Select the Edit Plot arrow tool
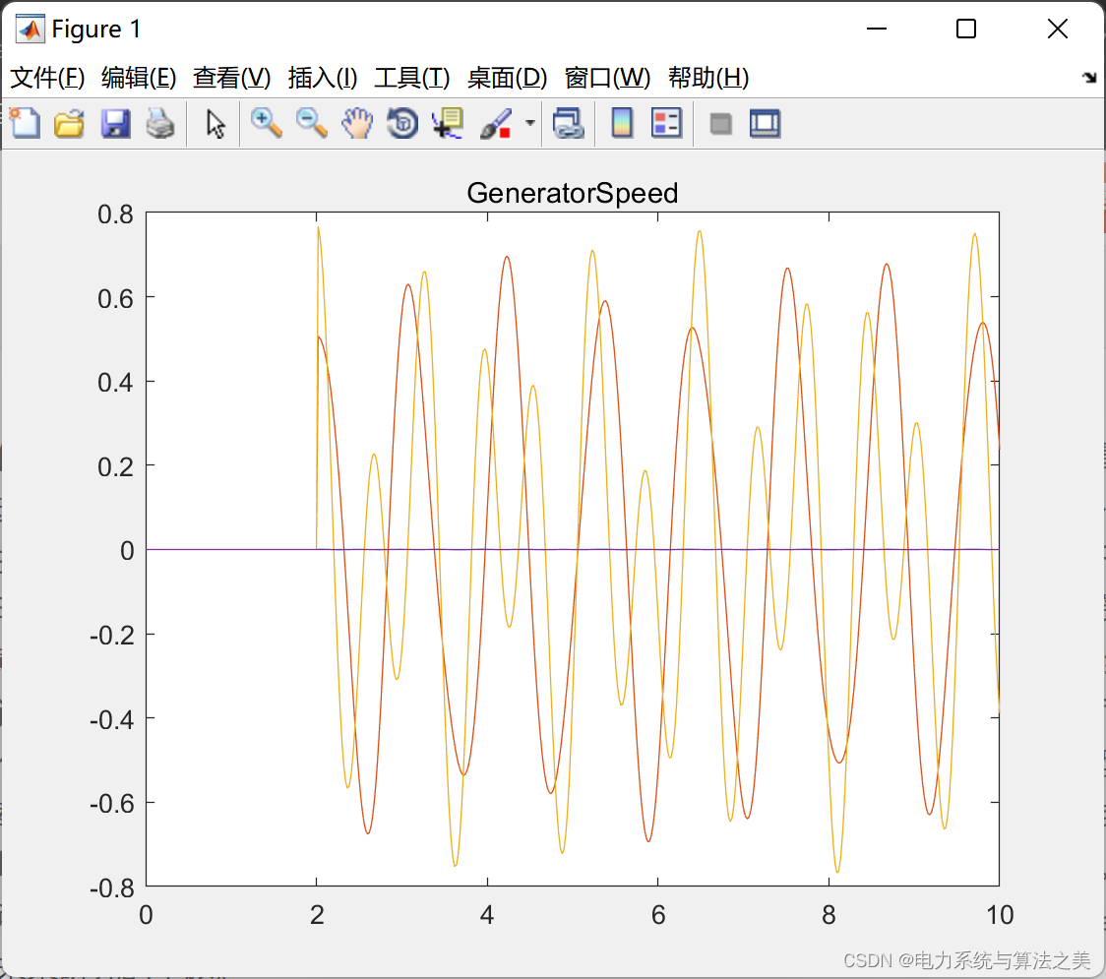Image resolution: width=1106 pixels, height=979 pixels. point(215,124)
